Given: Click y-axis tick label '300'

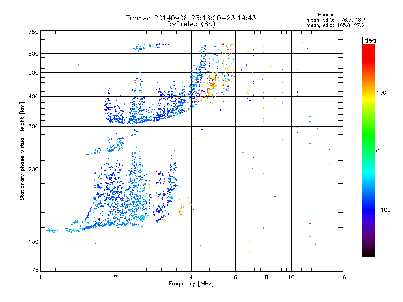Looking at the screenshot, I should pyautogui.click(x=33, y=127).
